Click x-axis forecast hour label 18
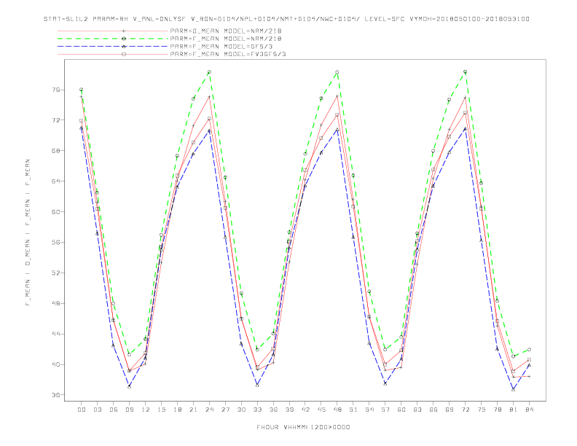 (x=177, y=410)
